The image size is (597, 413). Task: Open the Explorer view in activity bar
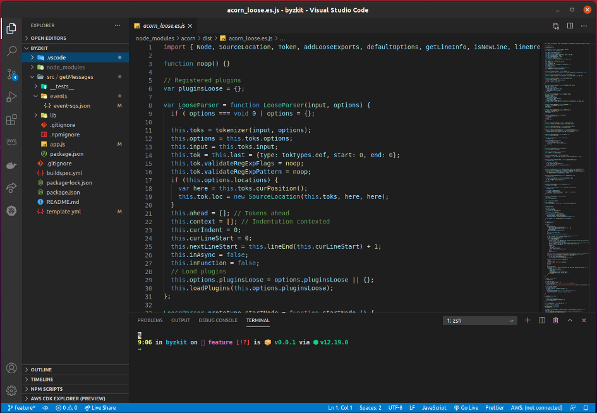pyautogui.click(x=11, y=28)
